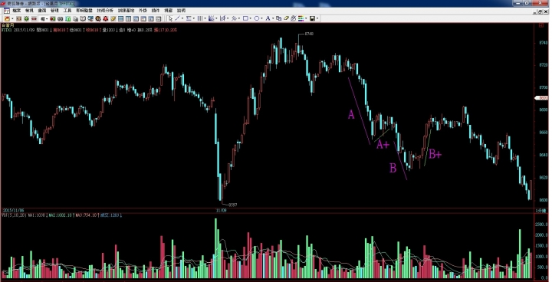Click the copy drawing objects icon

pyautogui.click(x=279, y=18)
